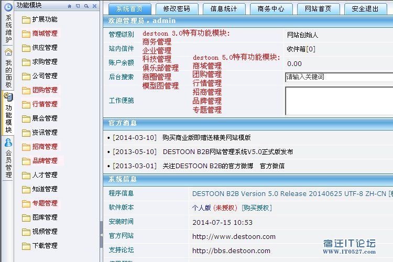This screenshot has height=262, width=393.
Task: Click the folder icon beside 供应管理
Action: pos(26,48)
